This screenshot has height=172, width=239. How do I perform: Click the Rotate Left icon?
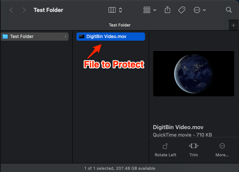pos(165,146)
